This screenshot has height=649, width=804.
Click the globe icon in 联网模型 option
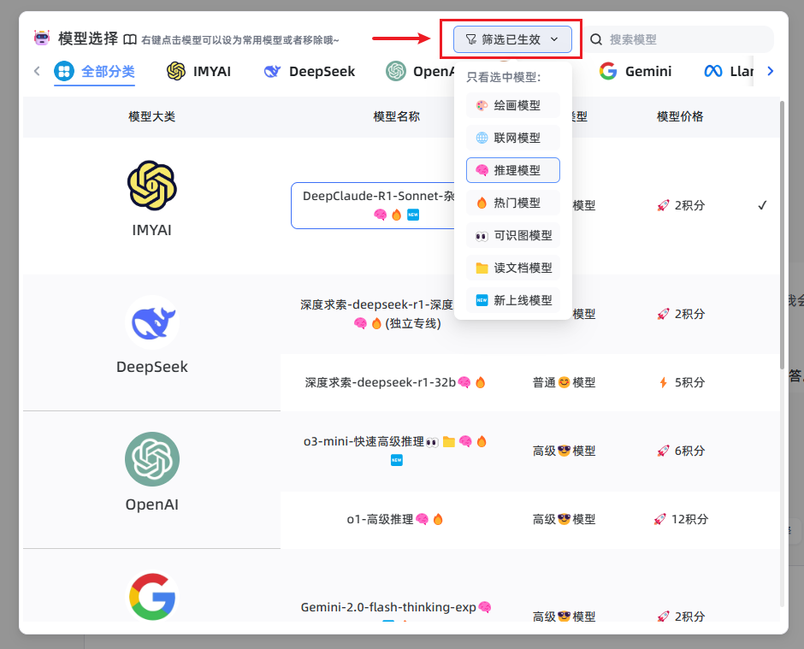[482, 138]
